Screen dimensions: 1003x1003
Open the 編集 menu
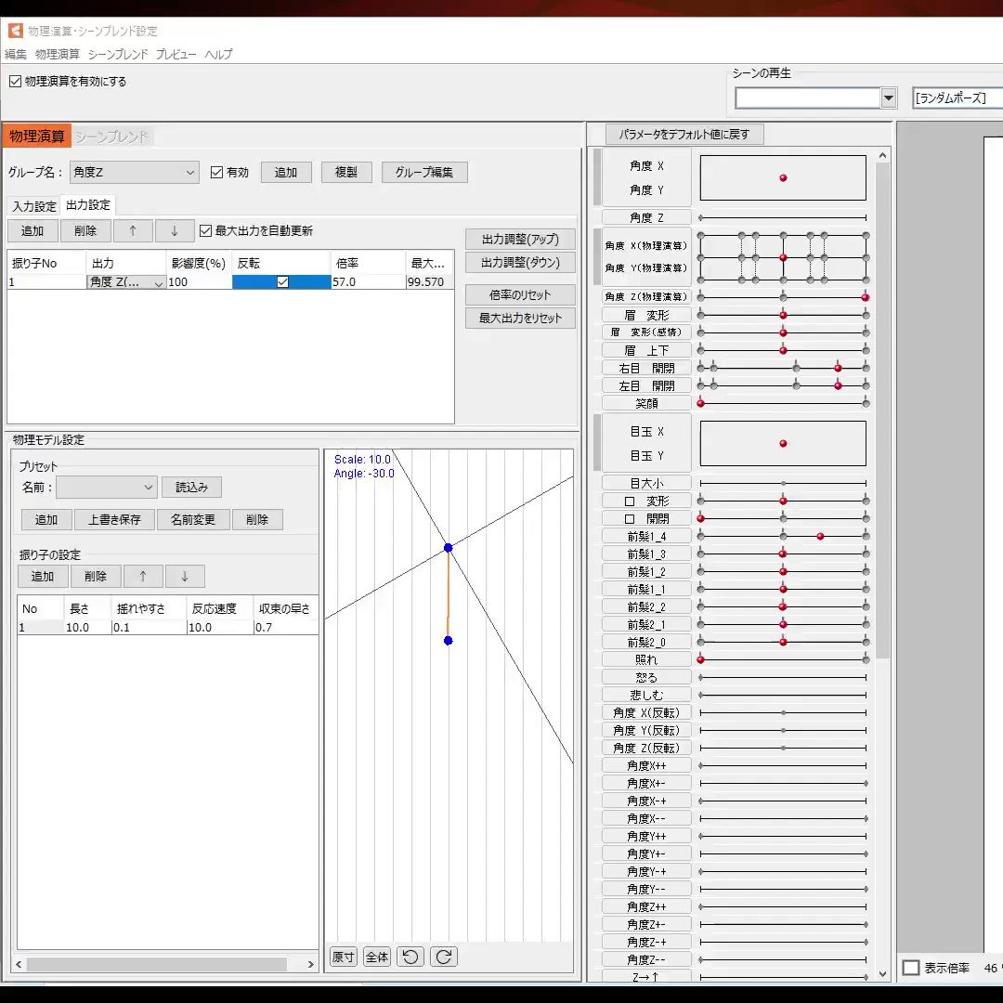[16, 55]
